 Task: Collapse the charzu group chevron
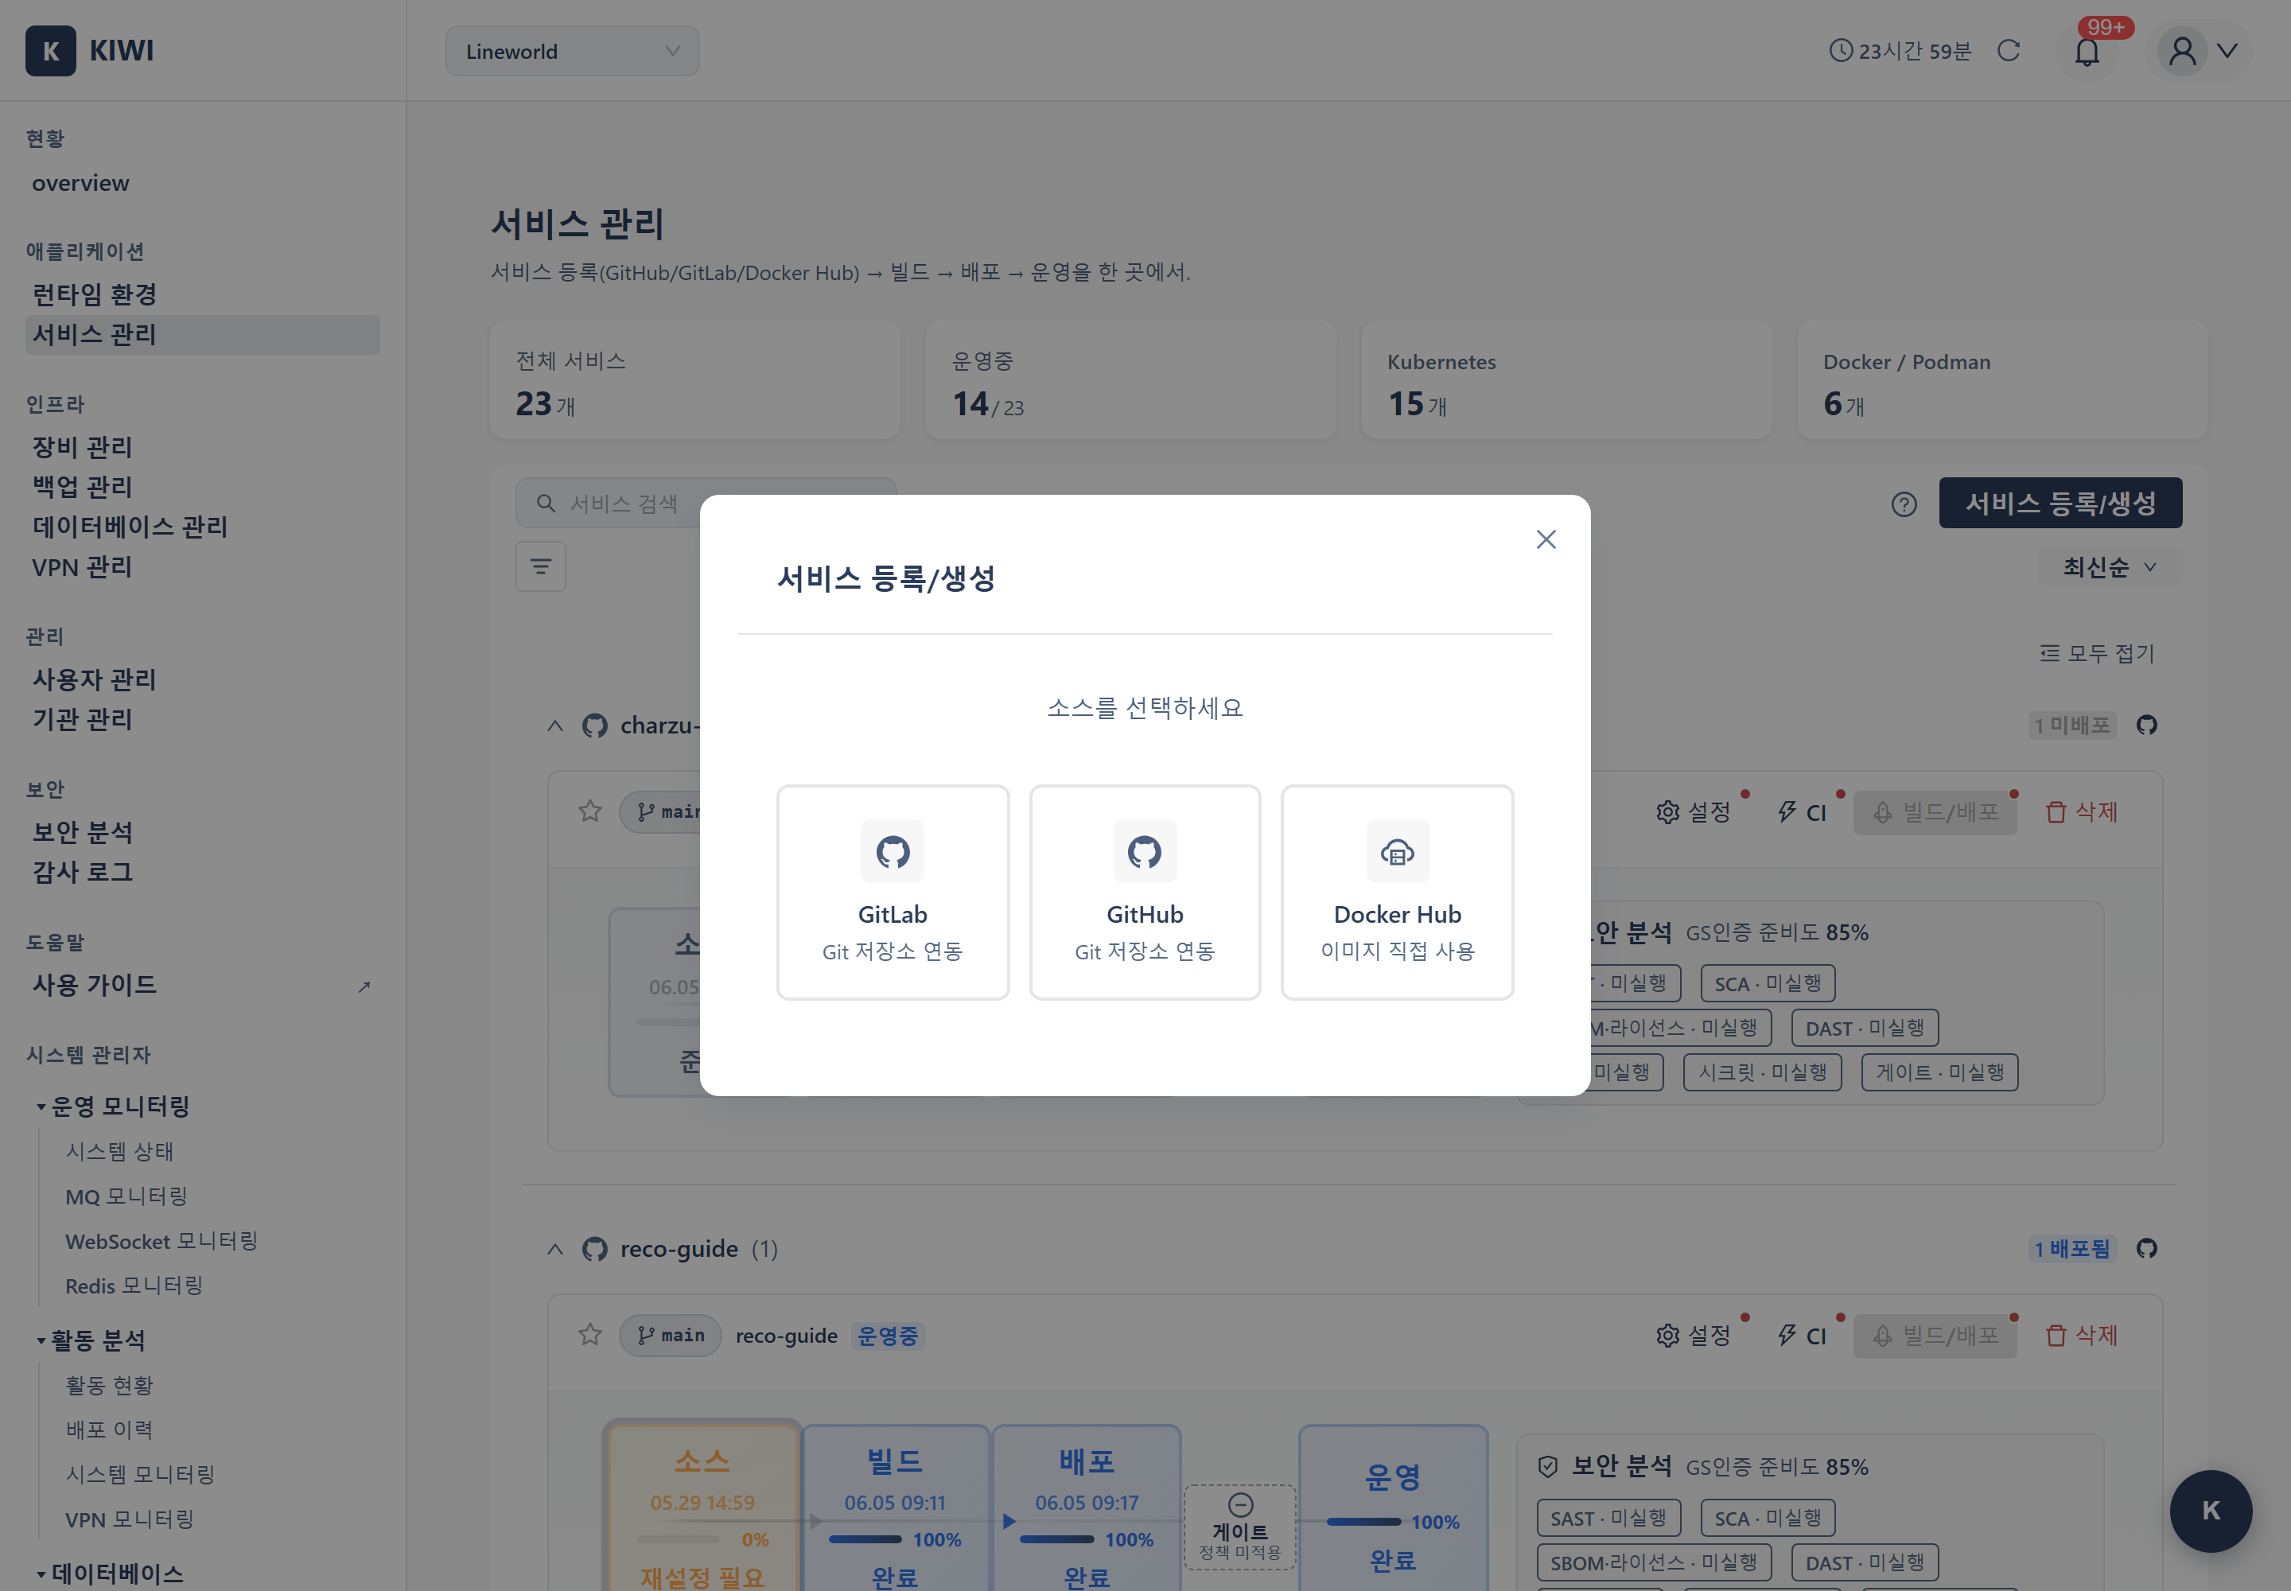pos(555,725)
